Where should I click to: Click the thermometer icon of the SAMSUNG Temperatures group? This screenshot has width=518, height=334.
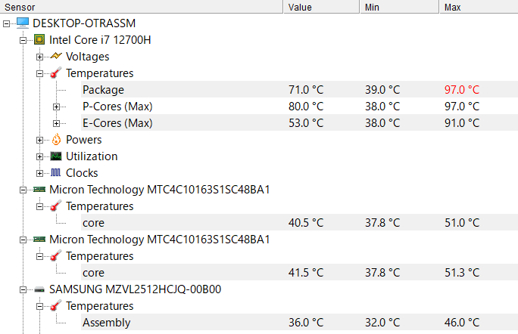pyautogui.click(x=56, y=305)
